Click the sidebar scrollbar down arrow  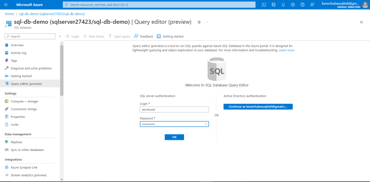coord(62,179)
